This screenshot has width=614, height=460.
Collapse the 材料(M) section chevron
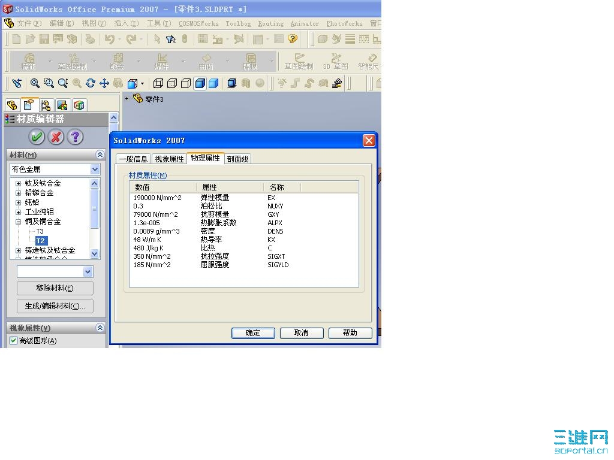tap(100, 155)
